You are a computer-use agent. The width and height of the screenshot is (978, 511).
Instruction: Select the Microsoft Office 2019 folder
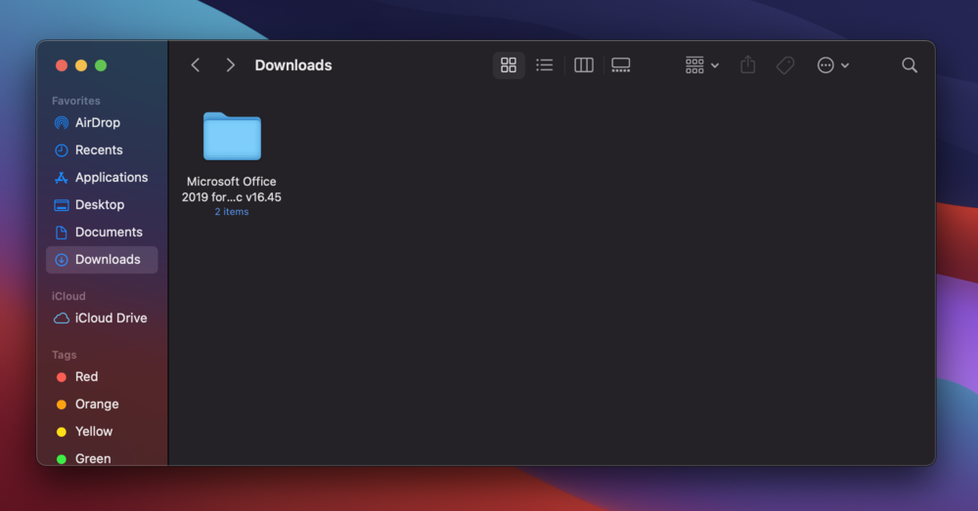(x=232, y=137)
